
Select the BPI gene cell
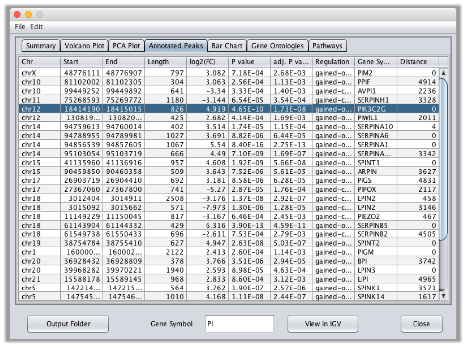pos(375,261)
